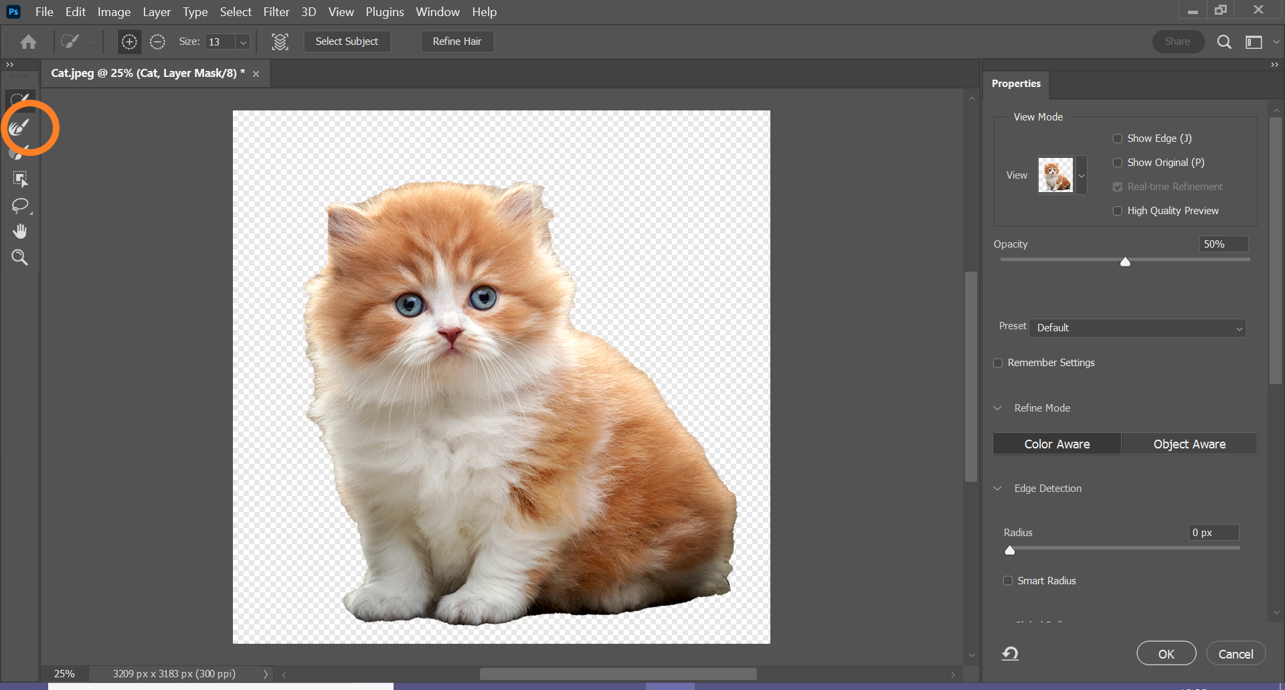Select the Properties panel tab
Viewport: 1285px width, 690px height.
[1016, 84]
